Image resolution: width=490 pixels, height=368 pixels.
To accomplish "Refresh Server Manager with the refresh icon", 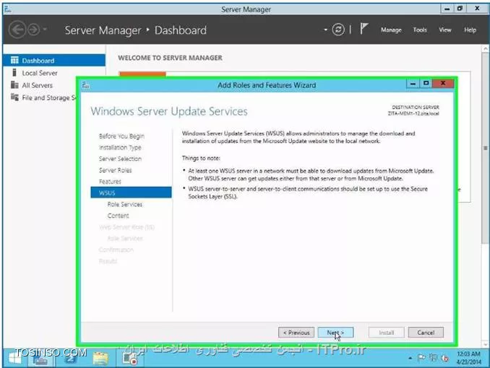I will [338, 30].
